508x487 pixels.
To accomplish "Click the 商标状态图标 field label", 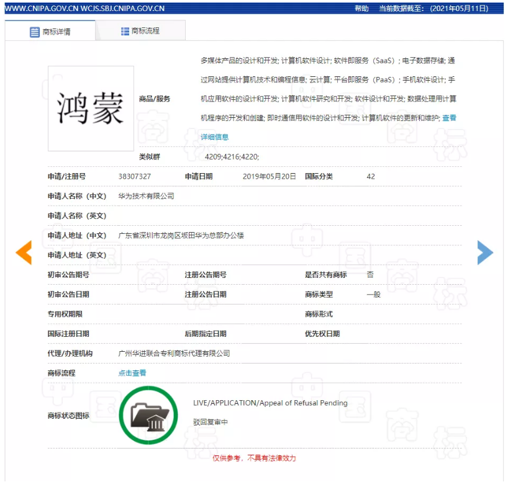I will [68, 416].
